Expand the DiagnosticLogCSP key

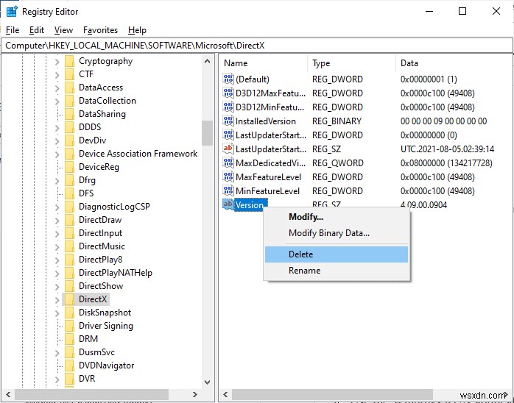[57, 207]
